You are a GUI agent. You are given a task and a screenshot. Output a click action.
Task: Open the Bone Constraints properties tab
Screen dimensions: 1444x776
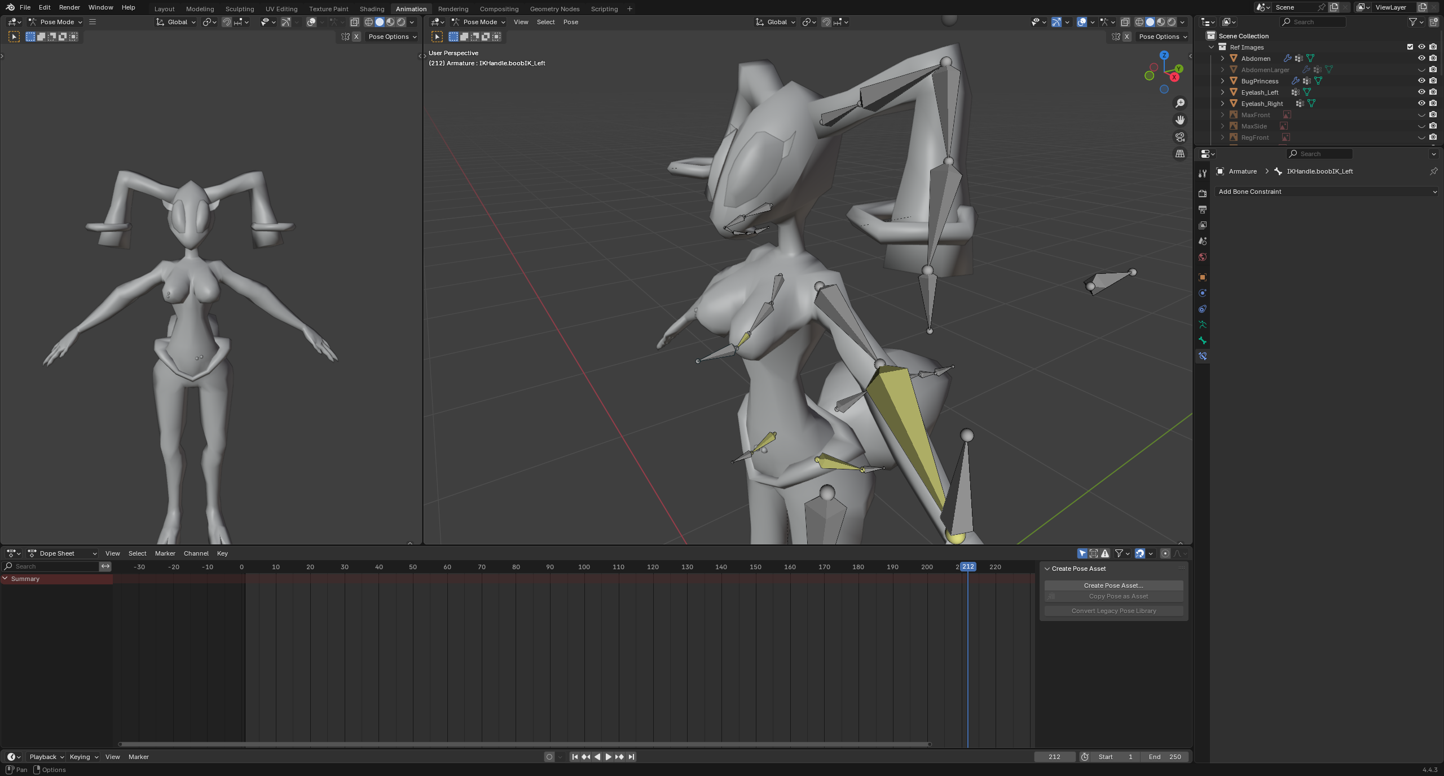1203,356
